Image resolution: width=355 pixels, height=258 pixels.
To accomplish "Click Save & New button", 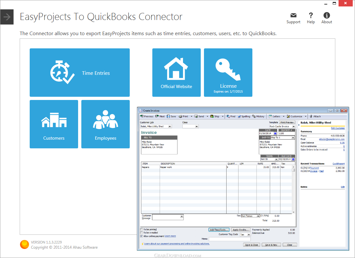I will coord(271,245).
